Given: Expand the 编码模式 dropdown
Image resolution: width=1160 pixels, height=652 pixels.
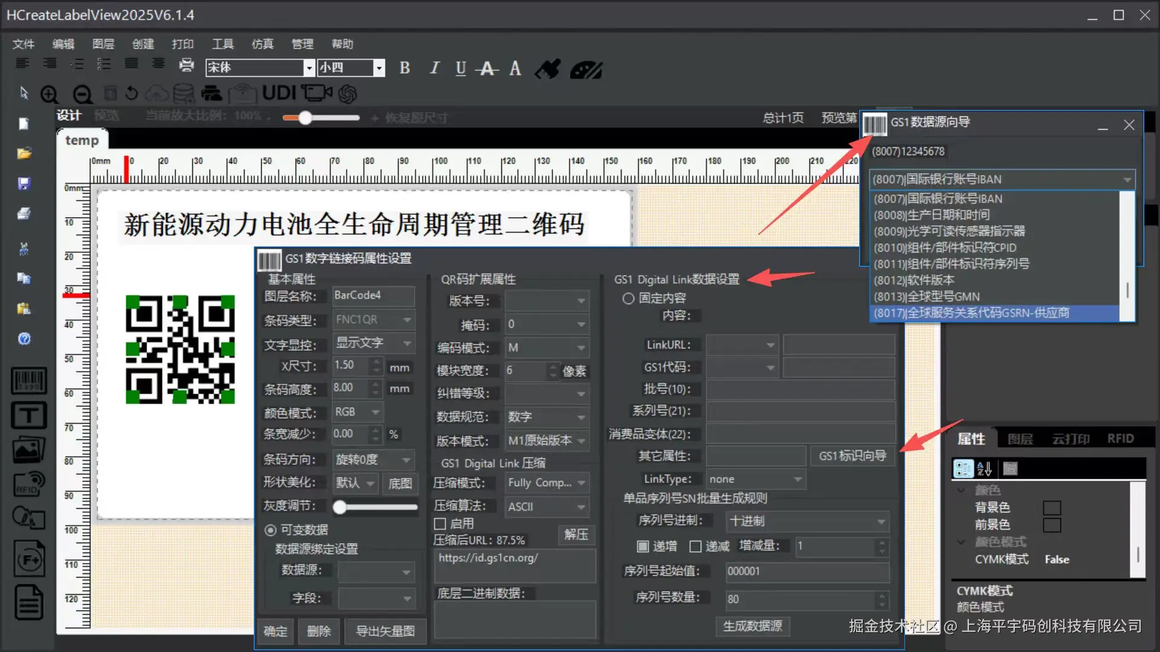Looking at the screenshot, I should point(581,348).
